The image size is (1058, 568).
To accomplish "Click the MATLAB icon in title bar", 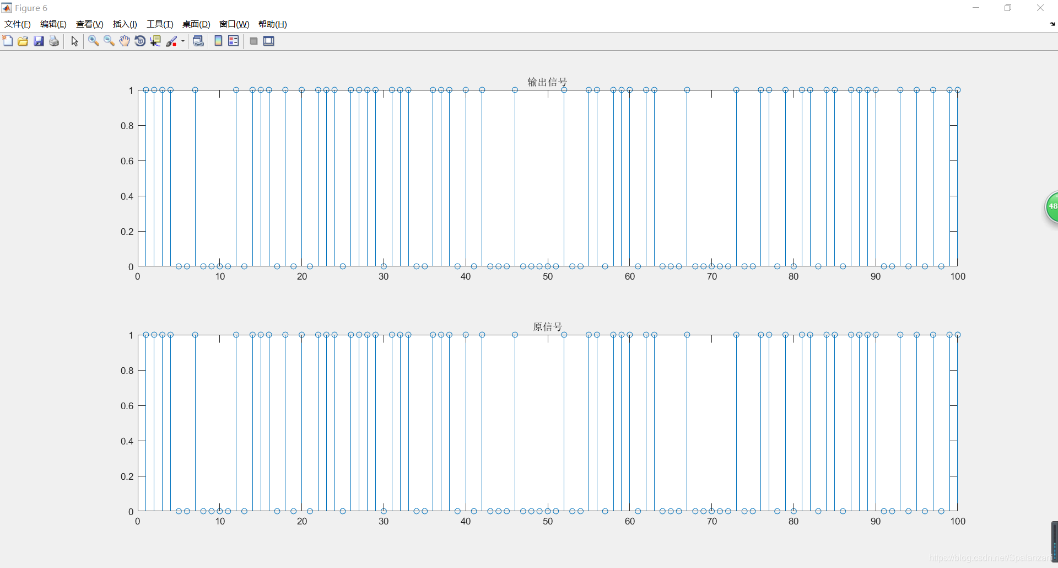I will pyautogui.click(x=7, y=8).
